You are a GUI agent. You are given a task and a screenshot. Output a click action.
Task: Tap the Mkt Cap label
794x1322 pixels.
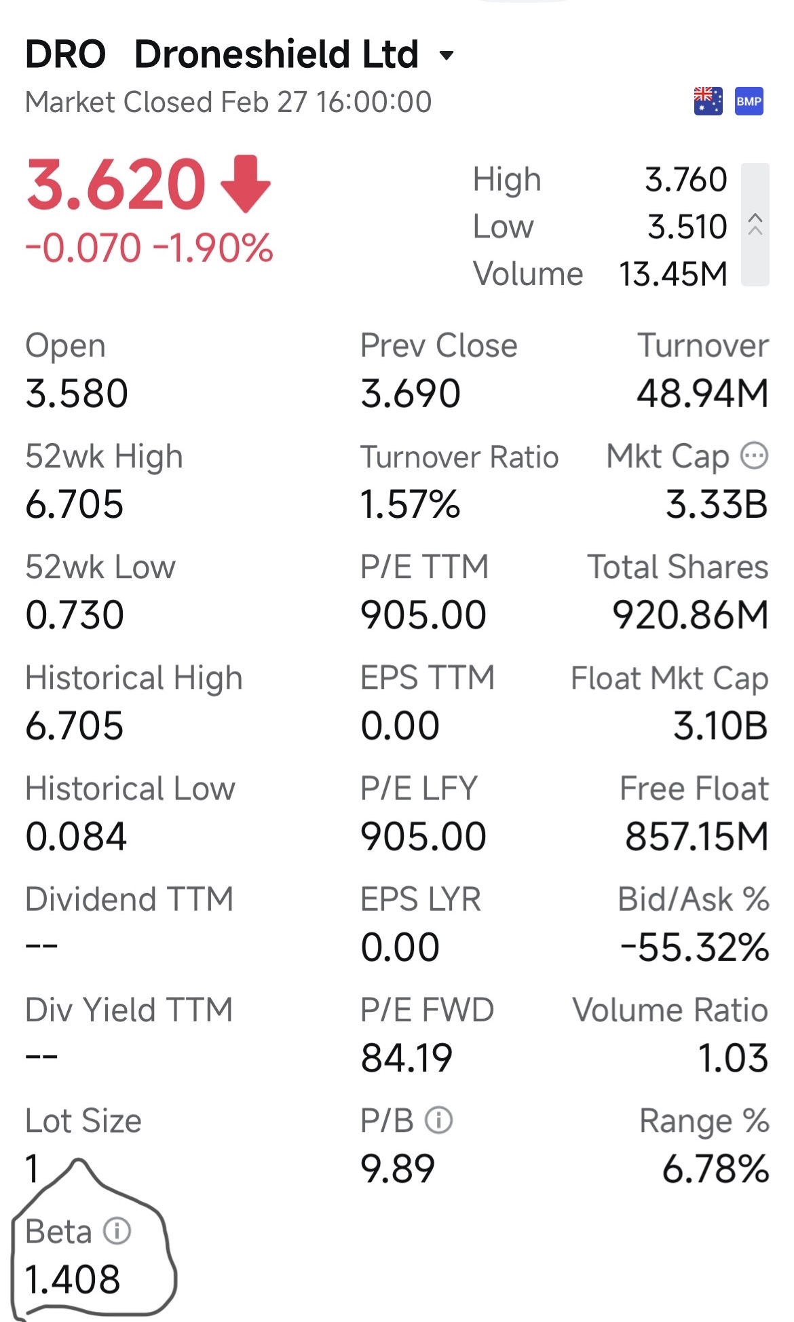tap(668, 457)
